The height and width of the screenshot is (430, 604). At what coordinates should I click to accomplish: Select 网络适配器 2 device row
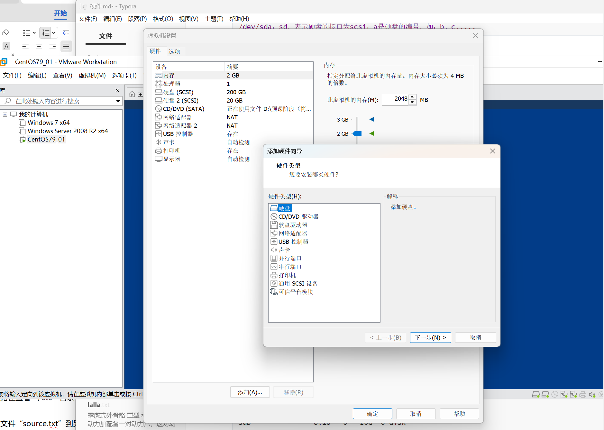(233, 125)
